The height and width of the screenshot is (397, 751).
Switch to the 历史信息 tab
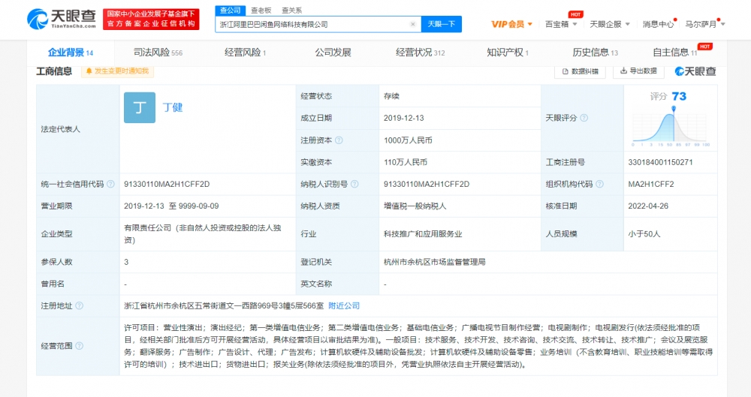595,53
